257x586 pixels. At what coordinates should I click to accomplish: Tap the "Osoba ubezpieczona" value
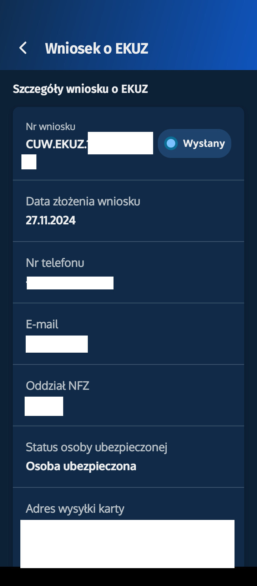click(81, 466)
